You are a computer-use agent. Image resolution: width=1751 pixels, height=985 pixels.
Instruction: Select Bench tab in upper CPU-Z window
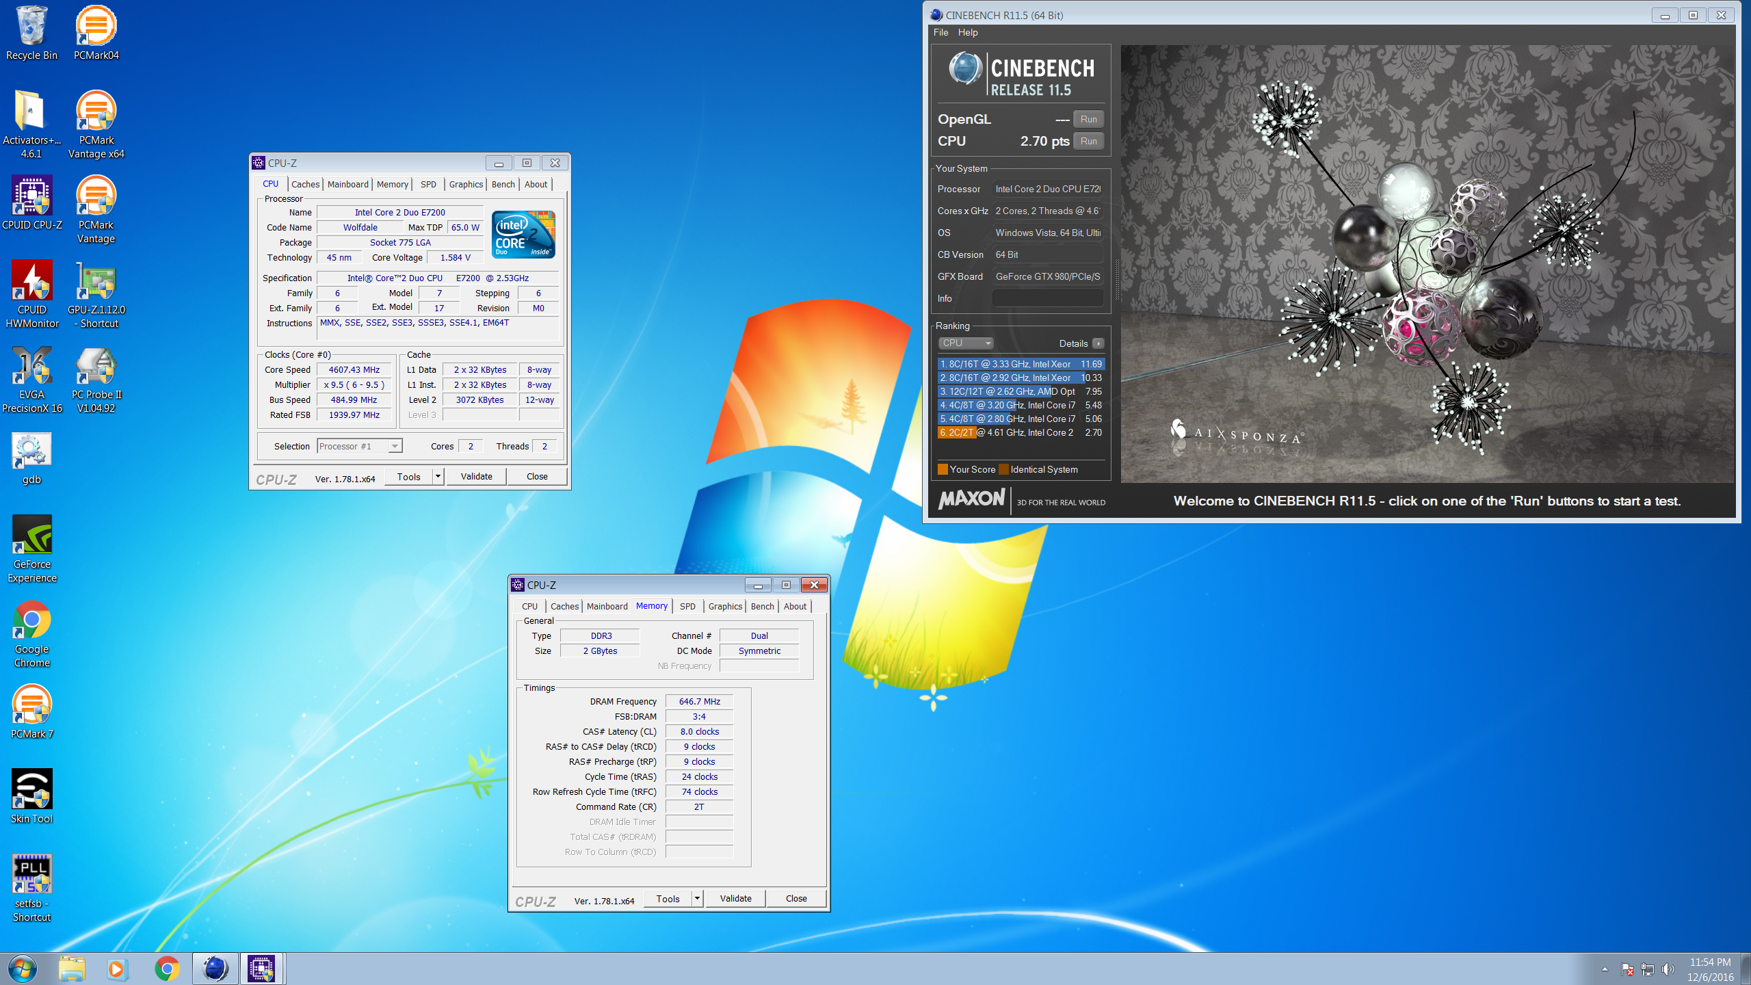(503, 184)
